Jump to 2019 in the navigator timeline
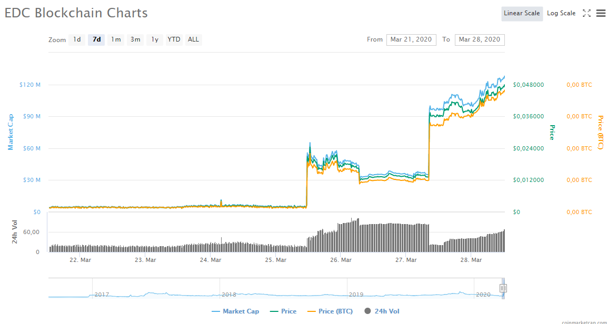The image size is (607, 324). point(356,295)
